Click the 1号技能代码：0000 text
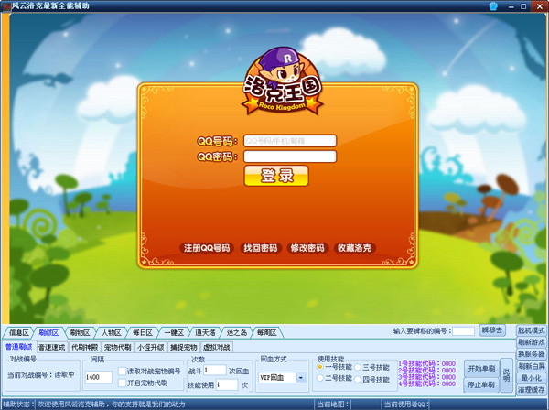Viewport: 549px width, 410px height. tap(426, 363)
